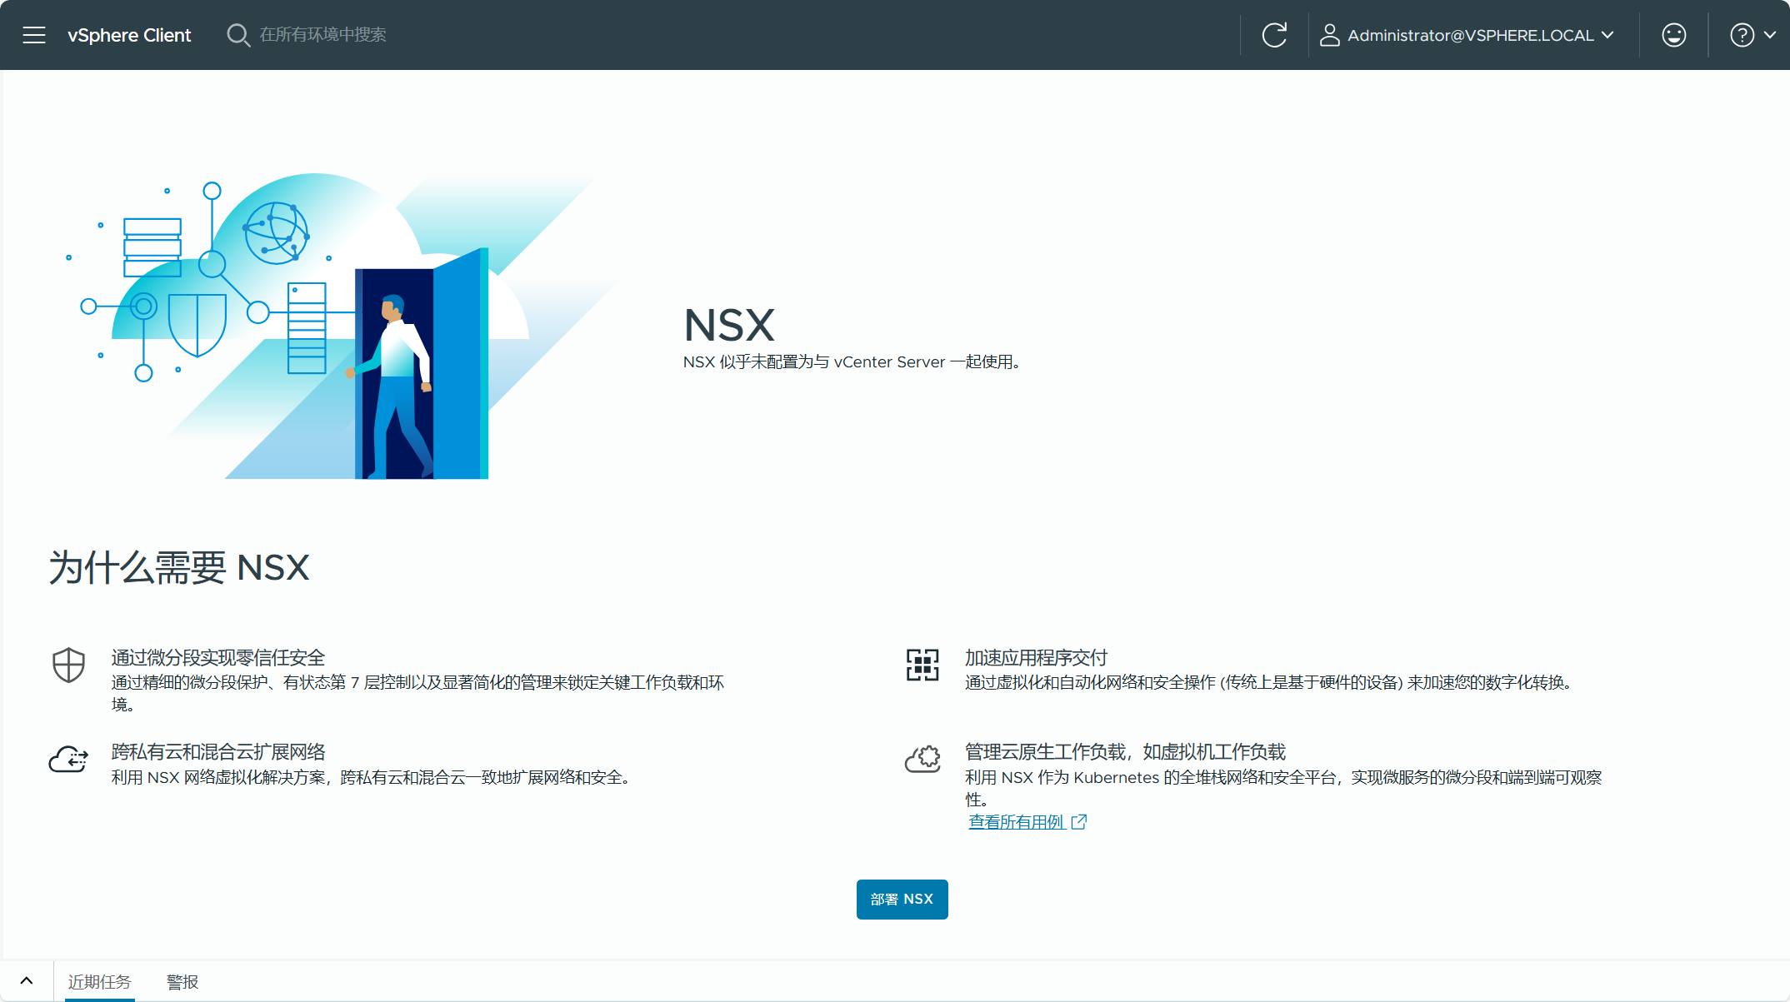
Task: Click the application delivery grid icon
Action: click(922, 665)
